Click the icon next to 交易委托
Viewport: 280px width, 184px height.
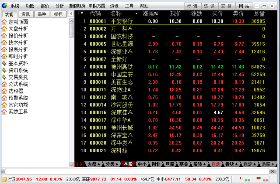4,77
